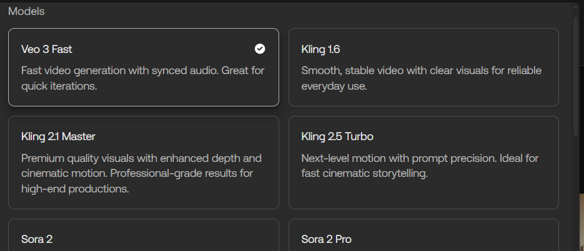Screen dimensions: 584x251
Task: Select the Veo 3 Fast model card
Action: click(x=143, y=67)
